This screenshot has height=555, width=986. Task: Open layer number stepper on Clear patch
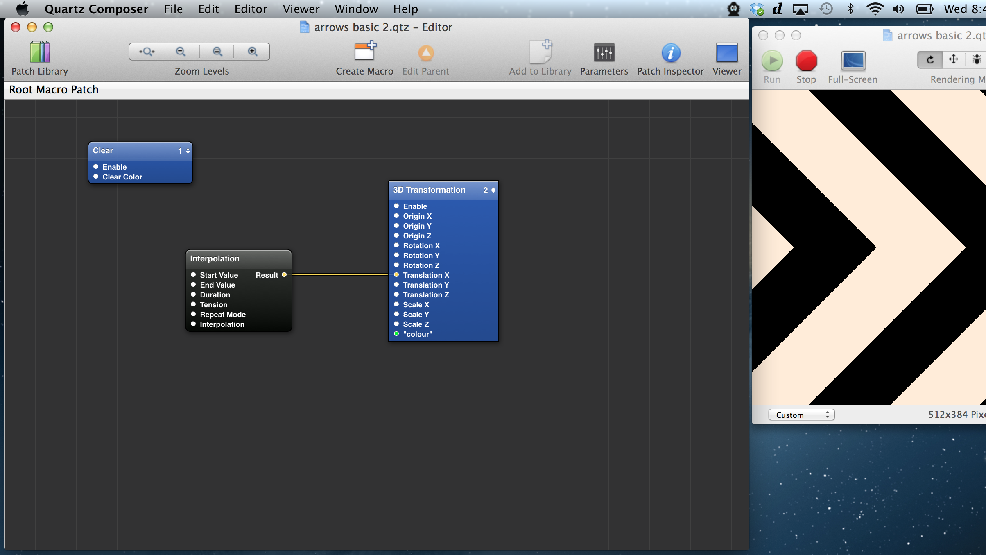pos(188,151)
